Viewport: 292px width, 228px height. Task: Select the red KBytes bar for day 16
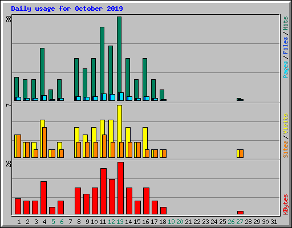click(146, 201)
